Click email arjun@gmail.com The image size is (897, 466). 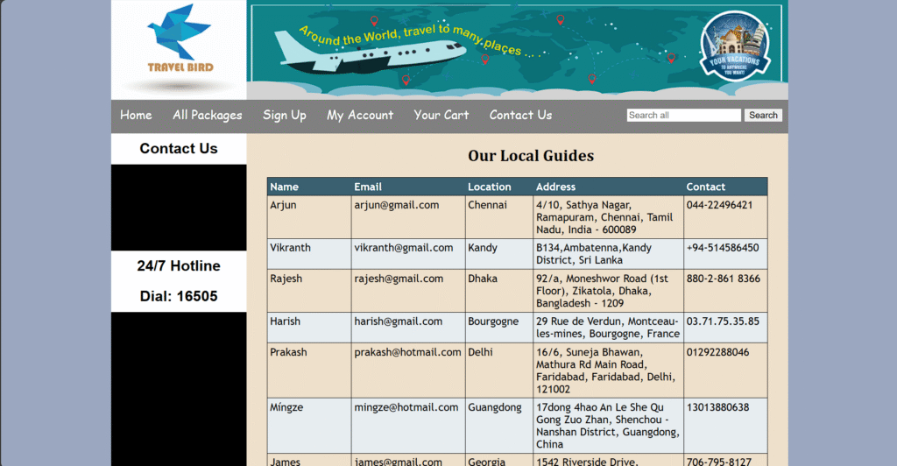tap(397, 205)
